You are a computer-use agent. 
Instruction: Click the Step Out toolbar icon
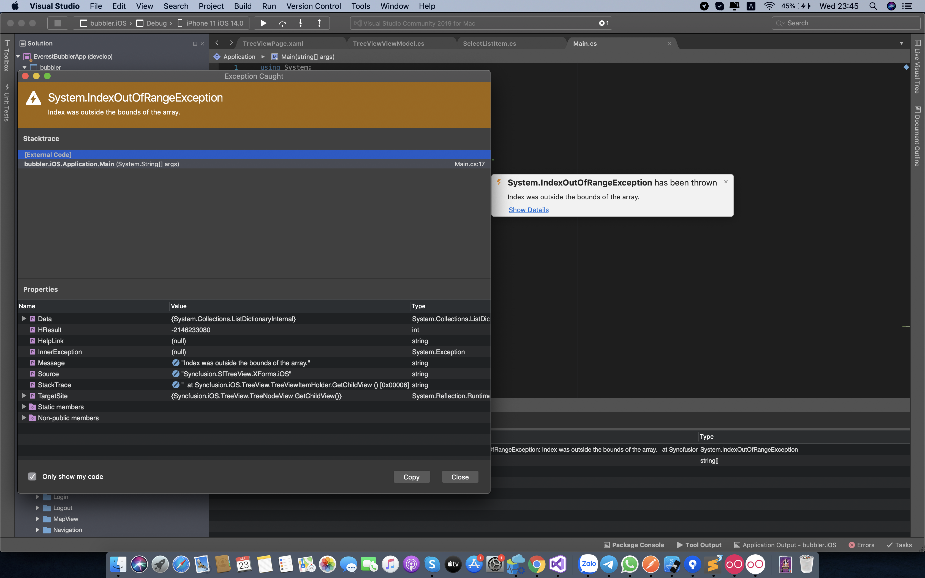(319, 23)
